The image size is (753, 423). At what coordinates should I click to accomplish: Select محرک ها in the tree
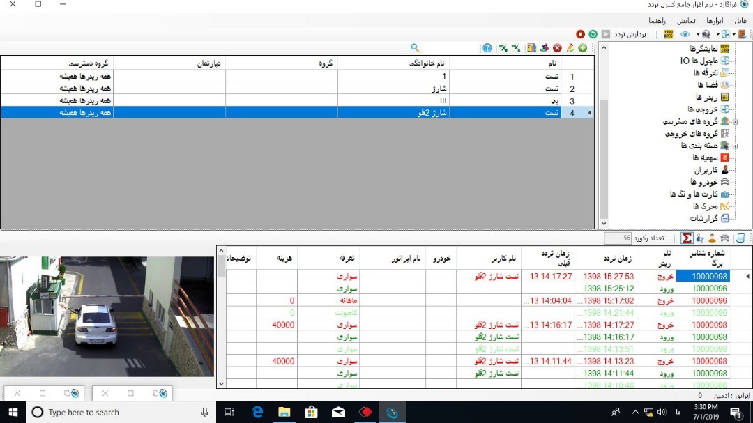coord(706,206)
